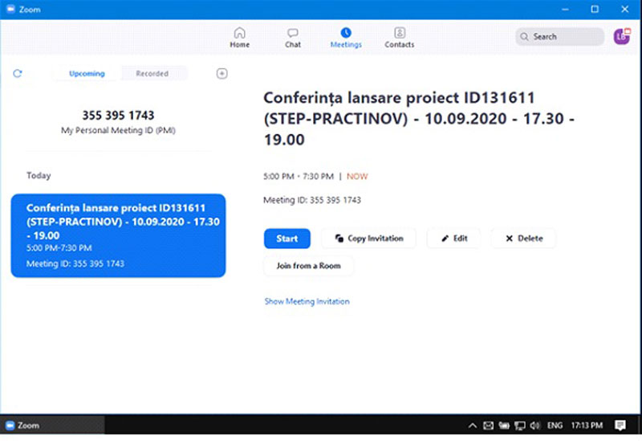Refresh the meetings list

[x=18, y=73]
